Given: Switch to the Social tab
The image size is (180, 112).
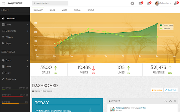Looking at the screenshot, I should 77,10.
